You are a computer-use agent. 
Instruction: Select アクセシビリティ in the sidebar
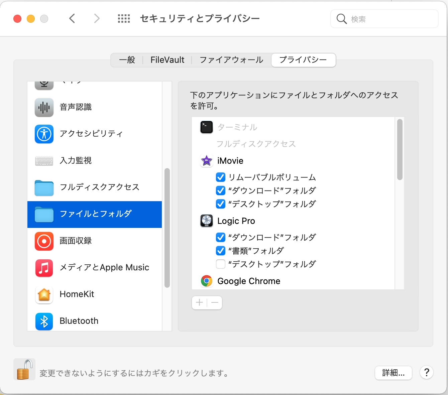[91, 134]
